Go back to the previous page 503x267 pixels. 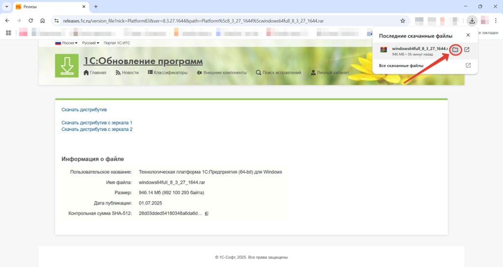[7, 21]
